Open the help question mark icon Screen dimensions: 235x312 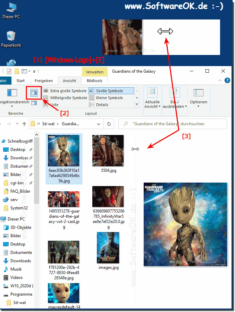[x=227, y=80]
